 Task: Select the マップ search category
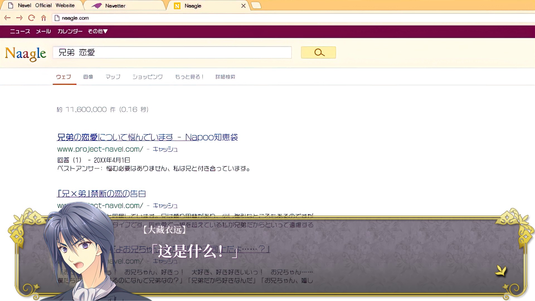click(x=113, y=77)
